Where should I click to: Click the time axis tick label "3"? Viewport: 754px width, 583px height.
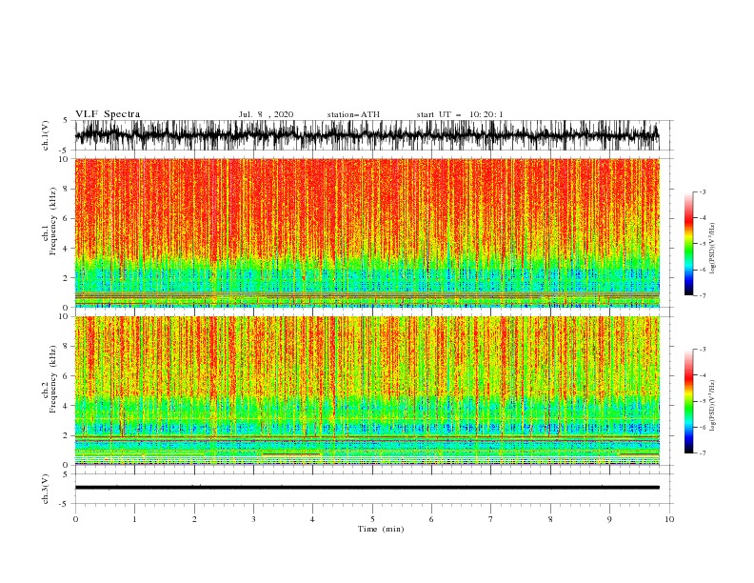point(253,519)
